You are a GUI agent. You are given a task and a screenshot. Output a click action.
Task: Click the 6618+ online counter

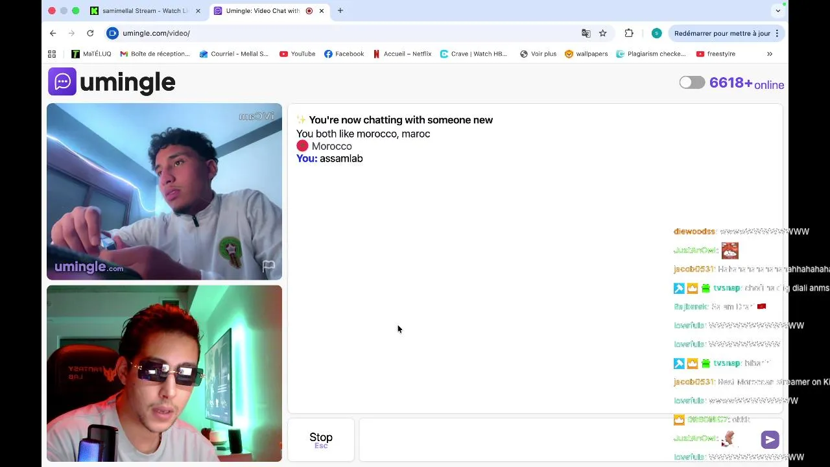746,84
